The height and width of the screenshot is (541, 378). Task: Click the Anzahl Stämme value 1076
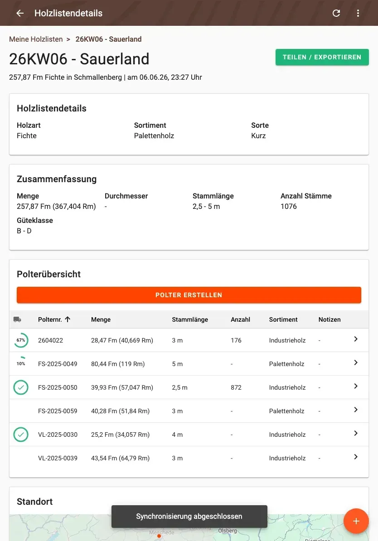tap(289, 206)
